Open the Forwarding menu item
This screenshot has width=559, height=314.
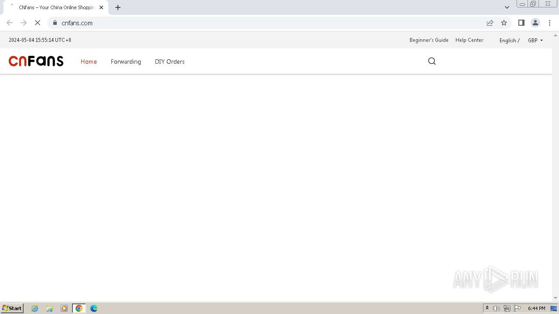(x=126, y=61)
